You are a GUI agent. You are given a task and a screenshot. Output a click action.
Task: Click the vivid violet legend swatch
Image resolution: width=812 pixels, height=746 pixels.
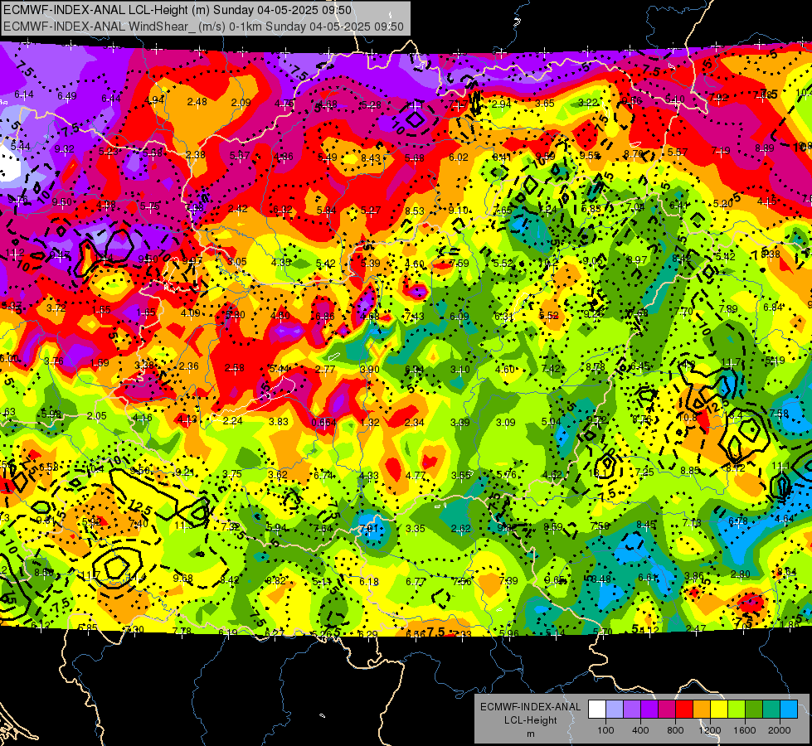tap(649, 710)
